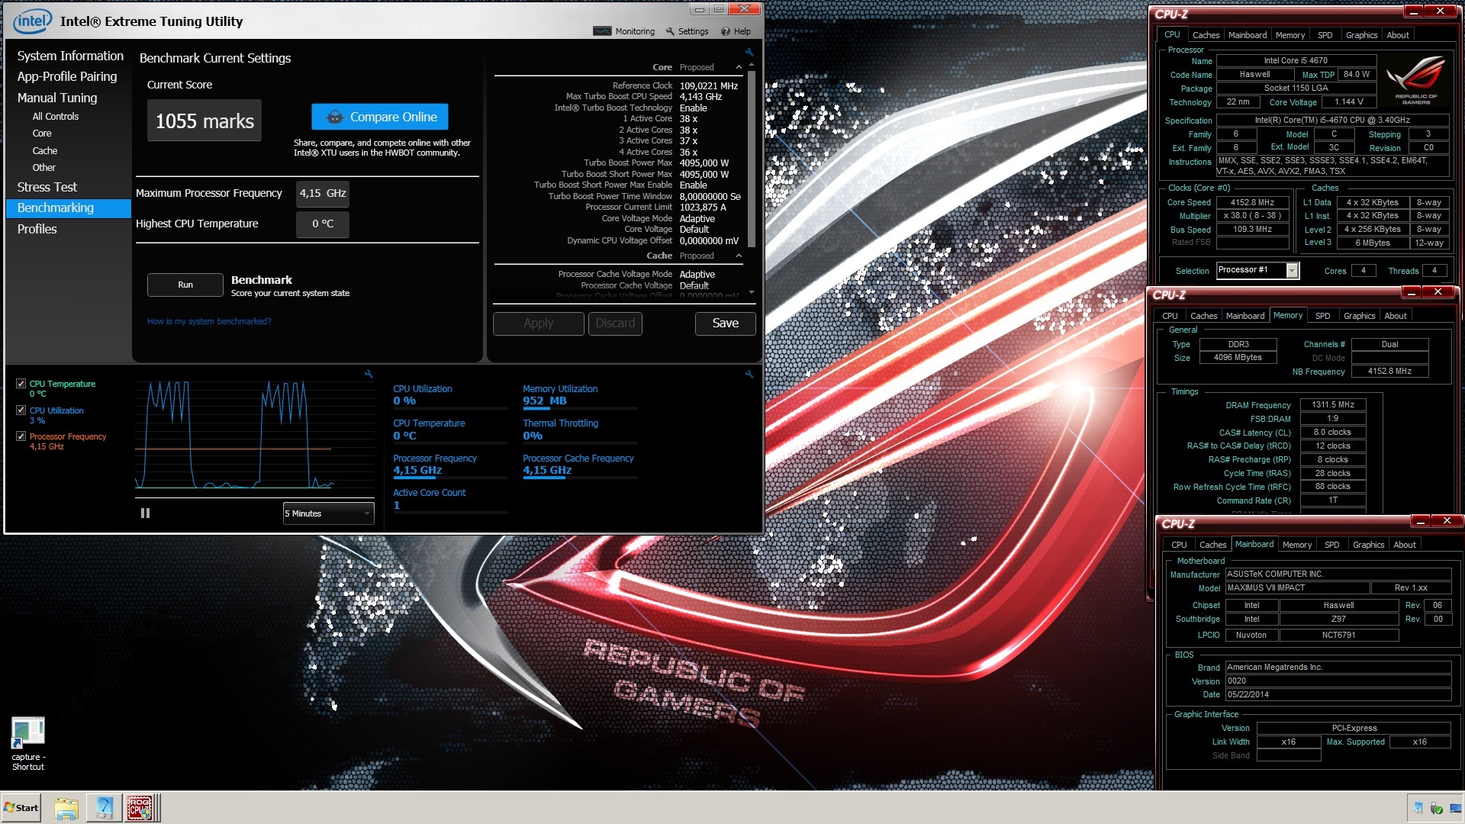Screen dimensions: 1465x824
Task: Click the ROG logo in CPU-Z CPU window
Action: coord(1415,80)
